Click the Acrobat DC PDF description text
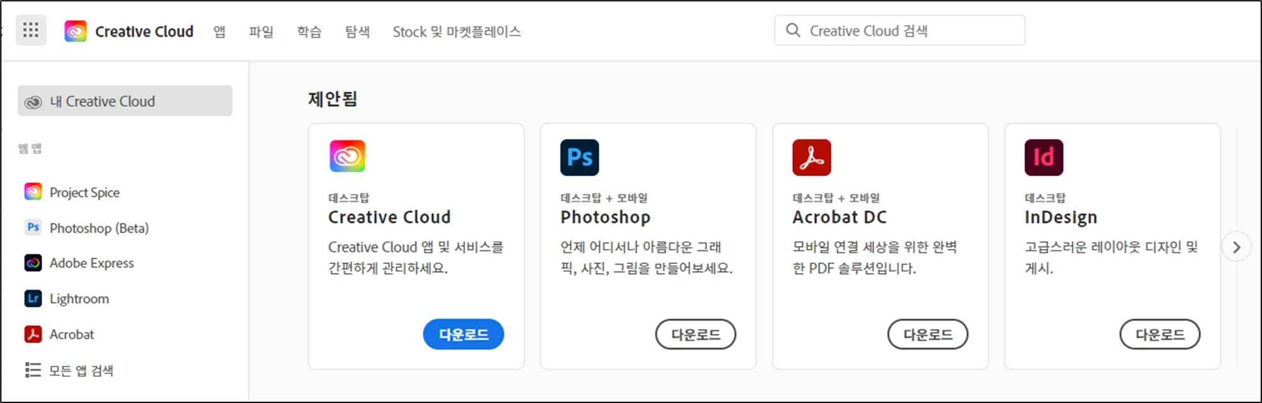 coord(875,257)
